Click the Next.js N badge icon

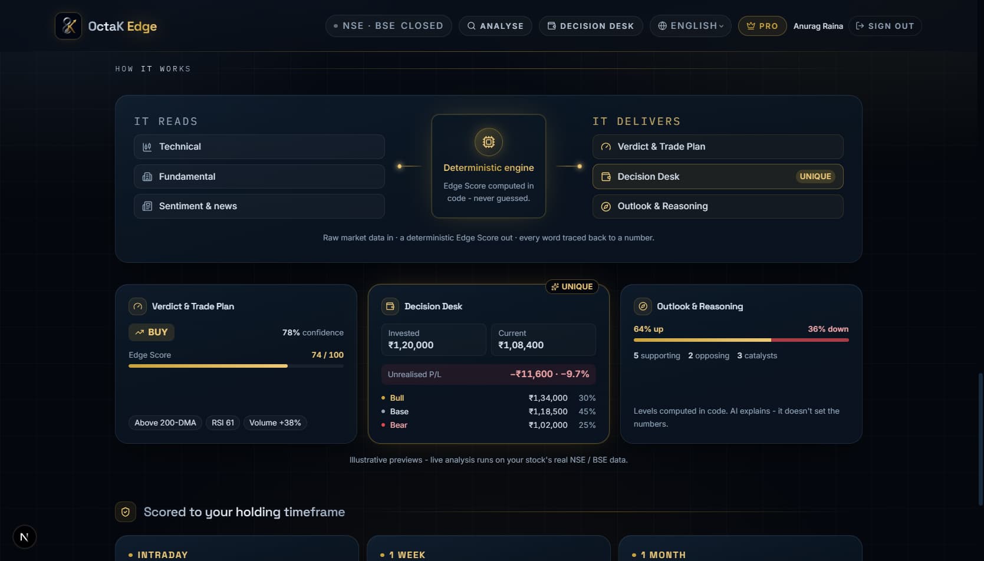24,537
